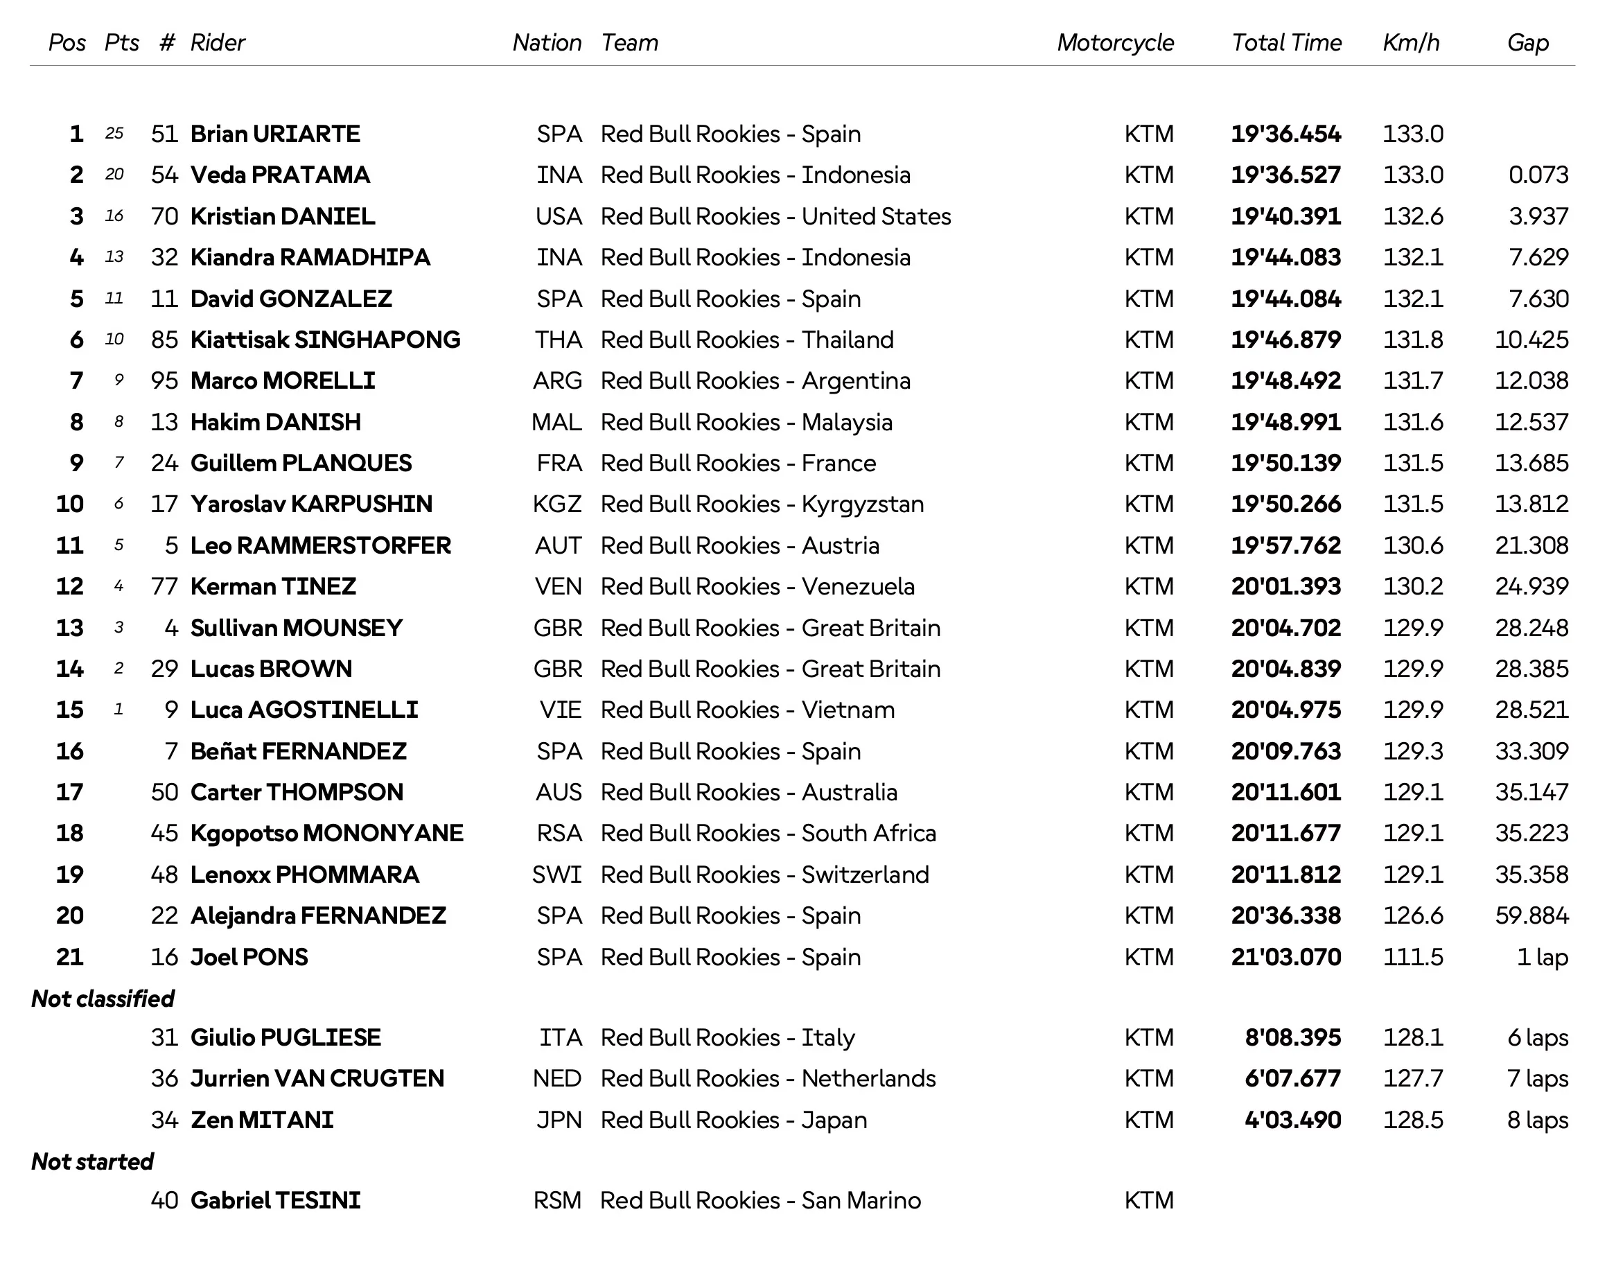Select Gabriel TESINI rider name
1607x1266 pixels.
276,1201
